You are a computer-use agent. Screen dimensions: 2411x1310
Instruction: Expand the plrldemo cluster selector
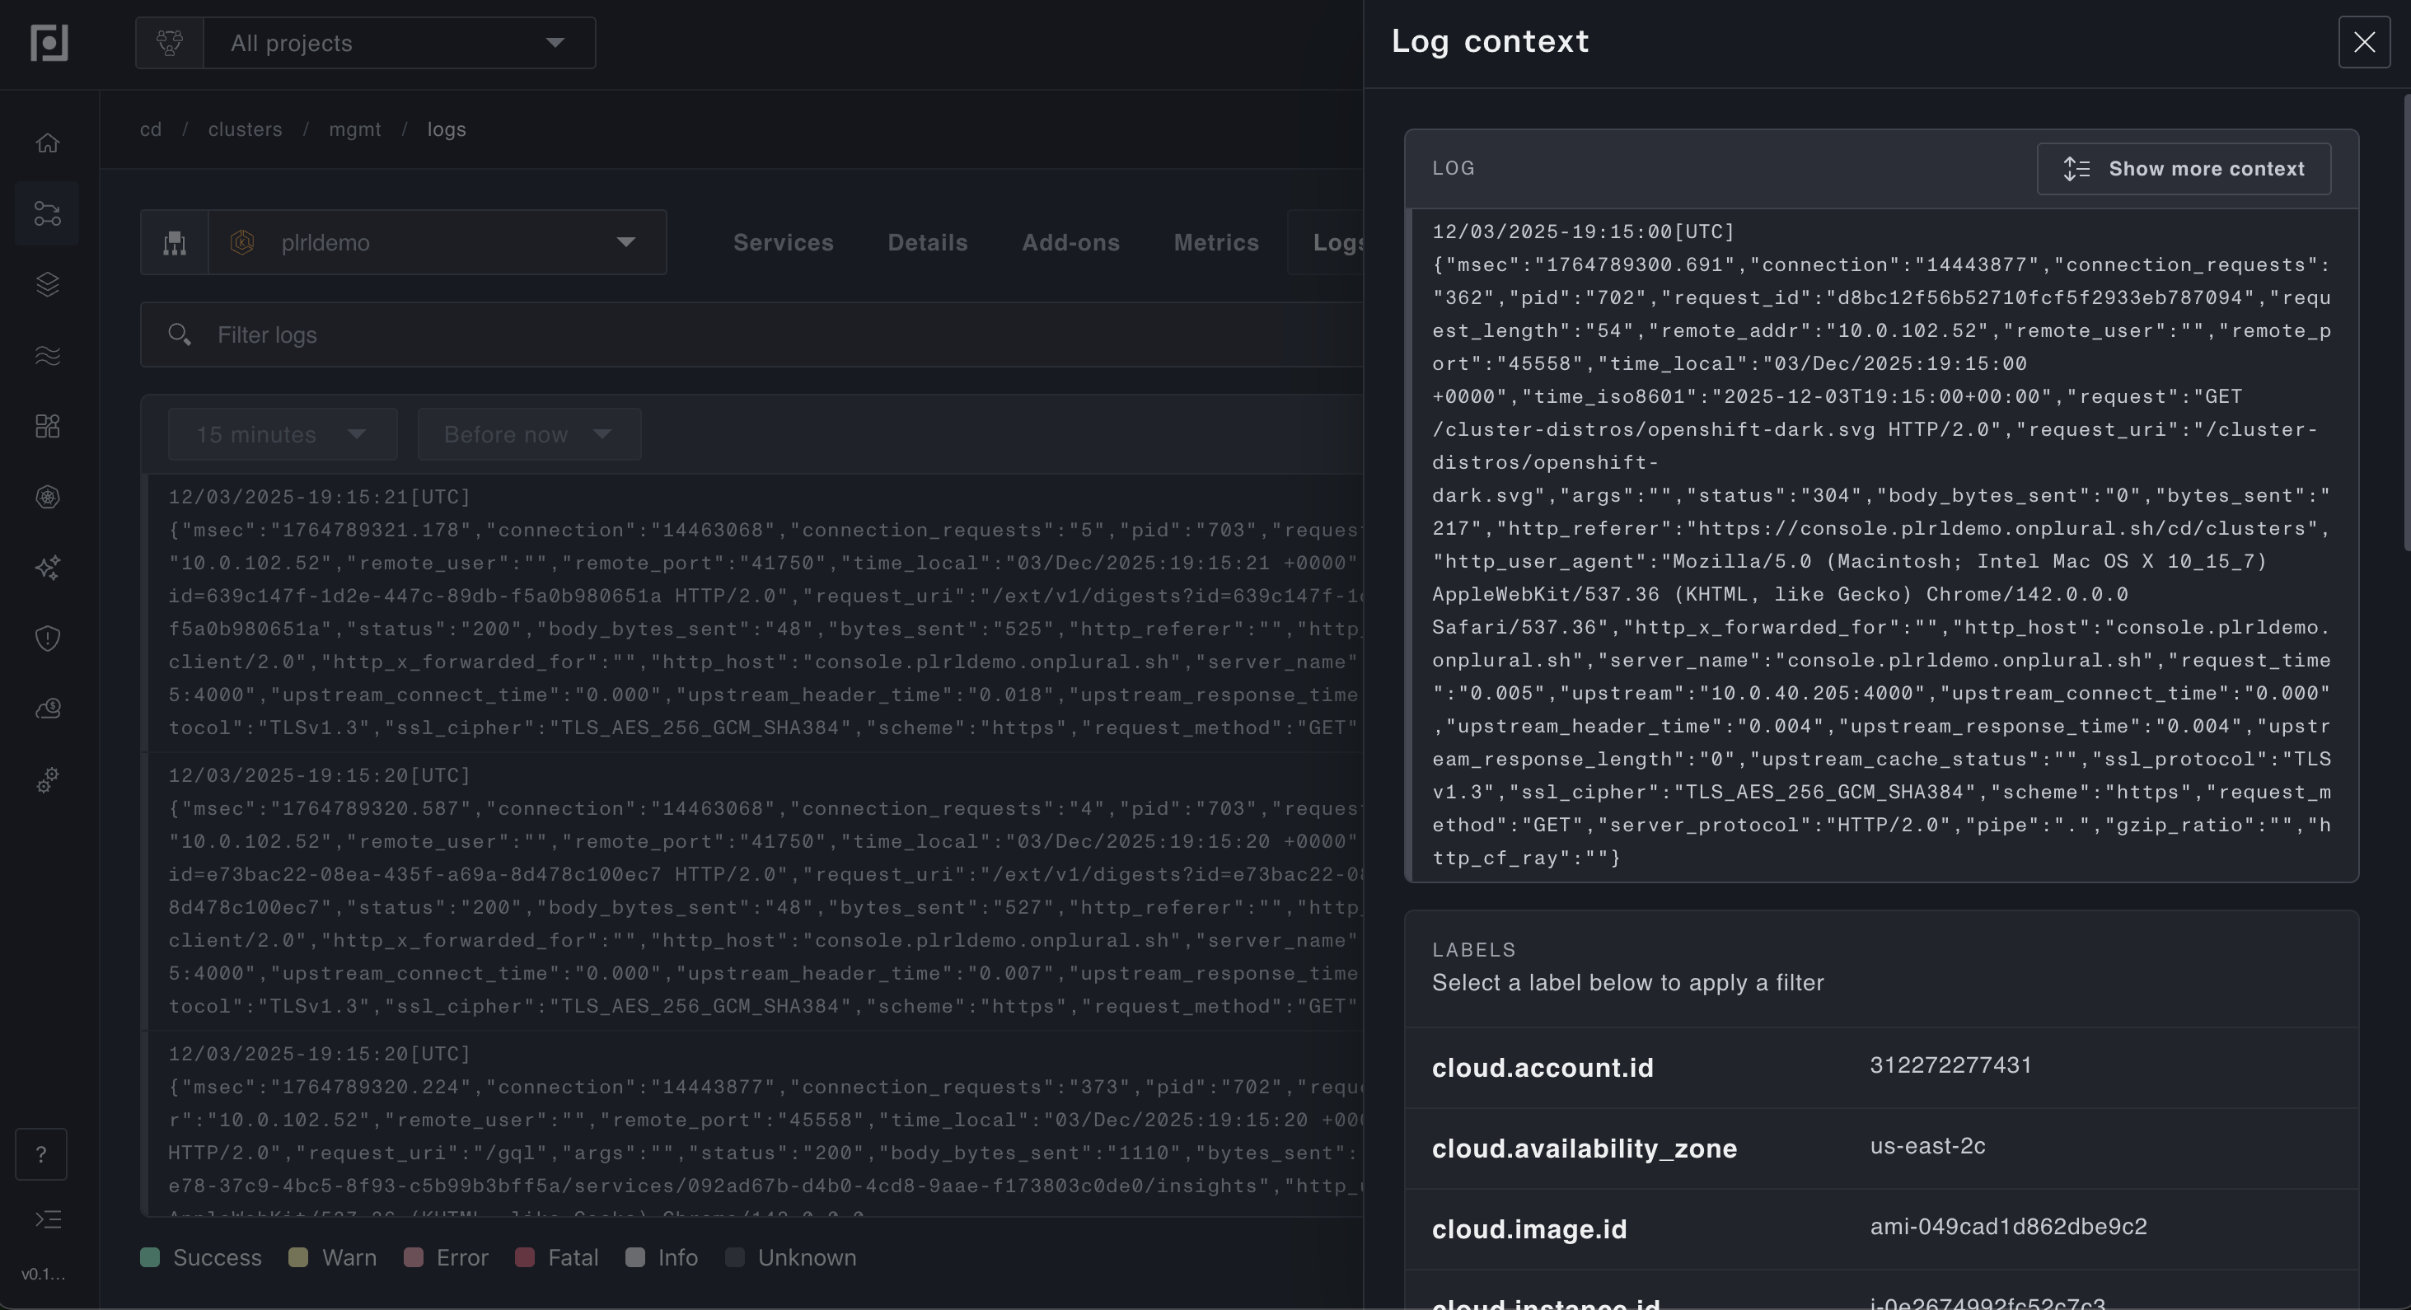click(436, 242)
